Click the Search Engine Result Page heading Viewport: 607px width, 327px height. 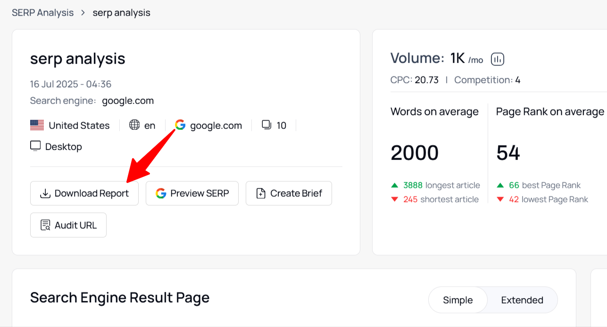[x=120, y=298]
